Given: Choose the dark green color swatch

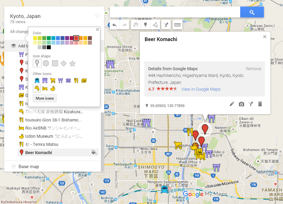Looking at the screenshot, I should click(49, 38).
